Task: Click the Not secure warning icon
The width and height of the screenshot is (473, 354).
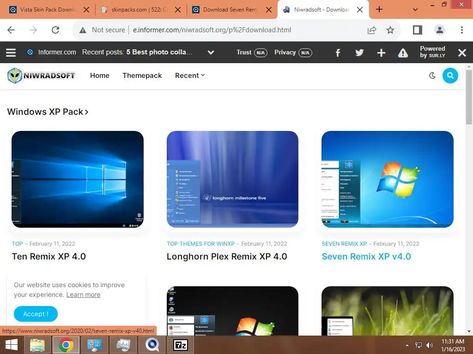Action: click(x=83, y=30)
